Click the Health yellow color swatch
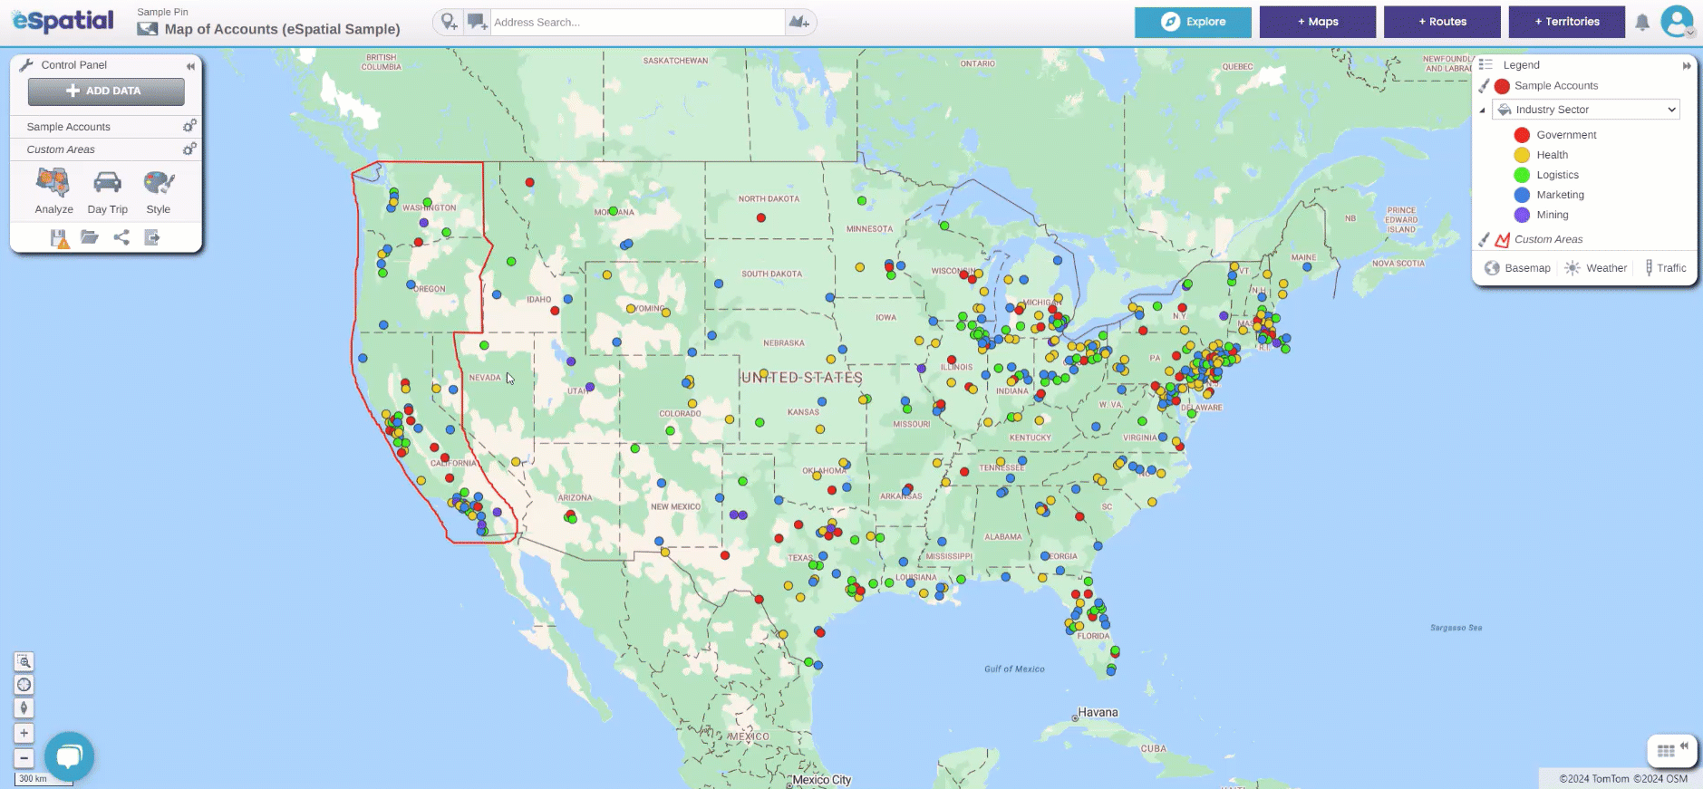 (1522, 155)
